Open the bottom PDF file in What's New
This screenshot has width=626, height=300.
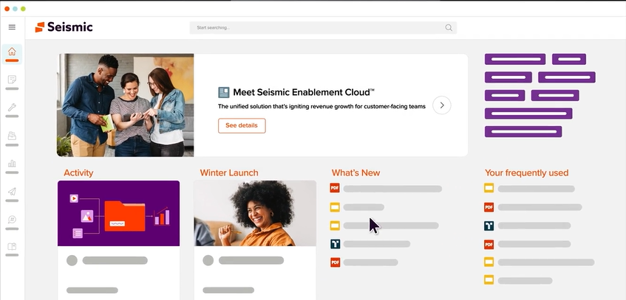(335, 262)
